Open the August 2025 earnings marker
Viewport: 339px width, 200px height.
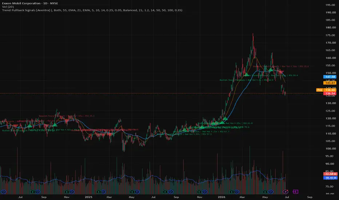click(165, 192)
